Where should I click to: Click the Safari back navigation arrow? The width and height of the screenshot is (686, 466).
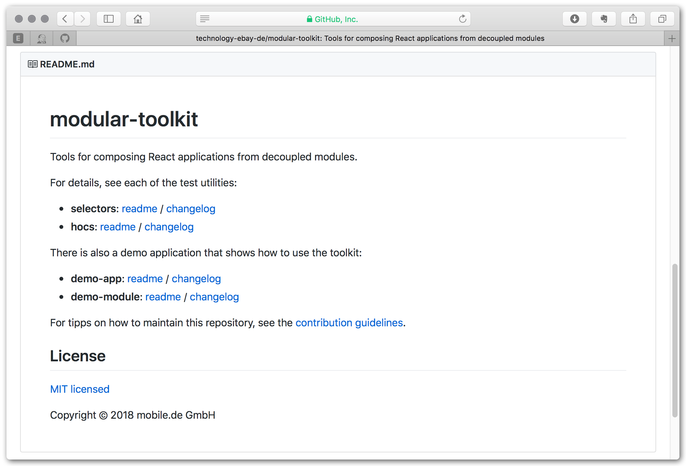[65, 19]
